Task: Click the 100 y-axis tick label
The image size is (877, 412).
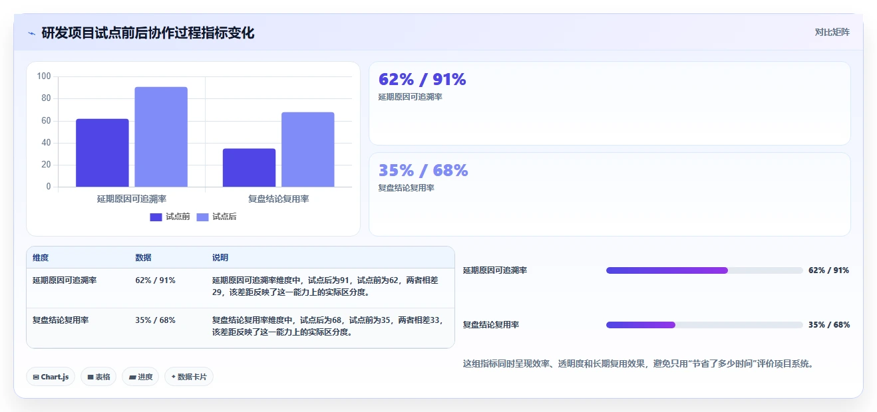Action: click(x=44, y=76)
